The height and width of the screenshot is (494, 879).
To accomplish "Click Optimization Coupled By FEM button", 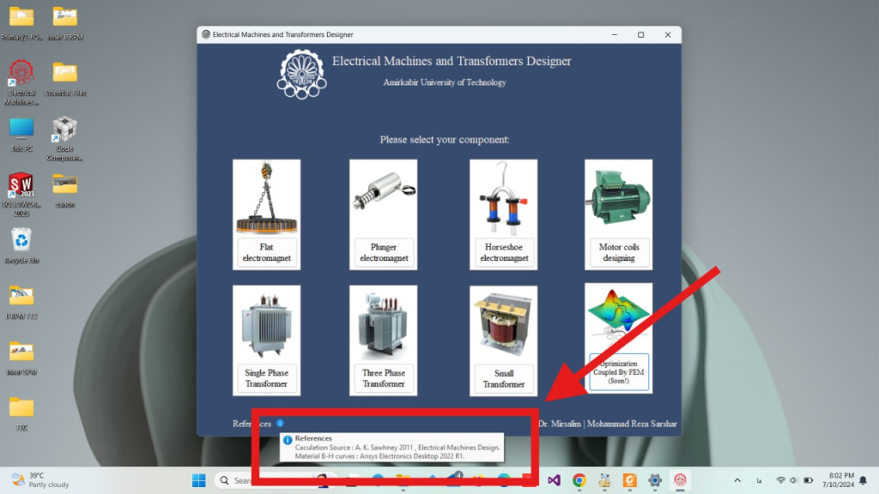I will [x=618, y=371].
